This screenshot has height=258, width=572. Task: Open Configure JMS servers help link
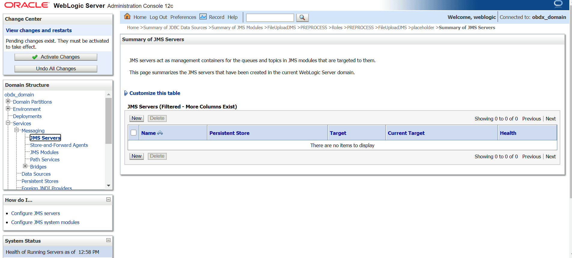pyautogui.click(x=35, y=213)
